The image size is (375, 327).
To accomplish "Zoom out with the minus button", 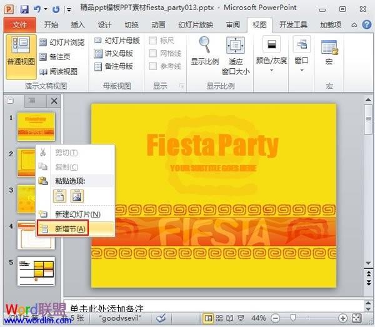I will click(x=275, y=318).
